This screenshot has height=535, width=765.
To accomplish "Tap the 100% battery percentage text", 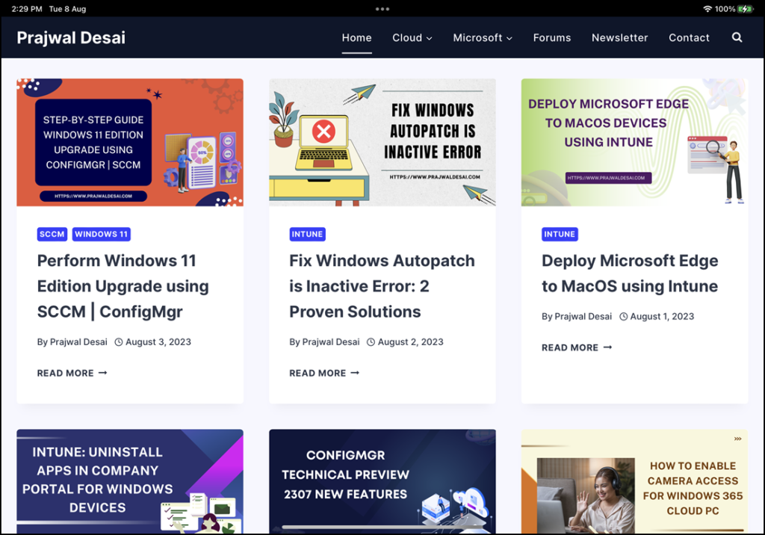I will [x=725, y=9].
